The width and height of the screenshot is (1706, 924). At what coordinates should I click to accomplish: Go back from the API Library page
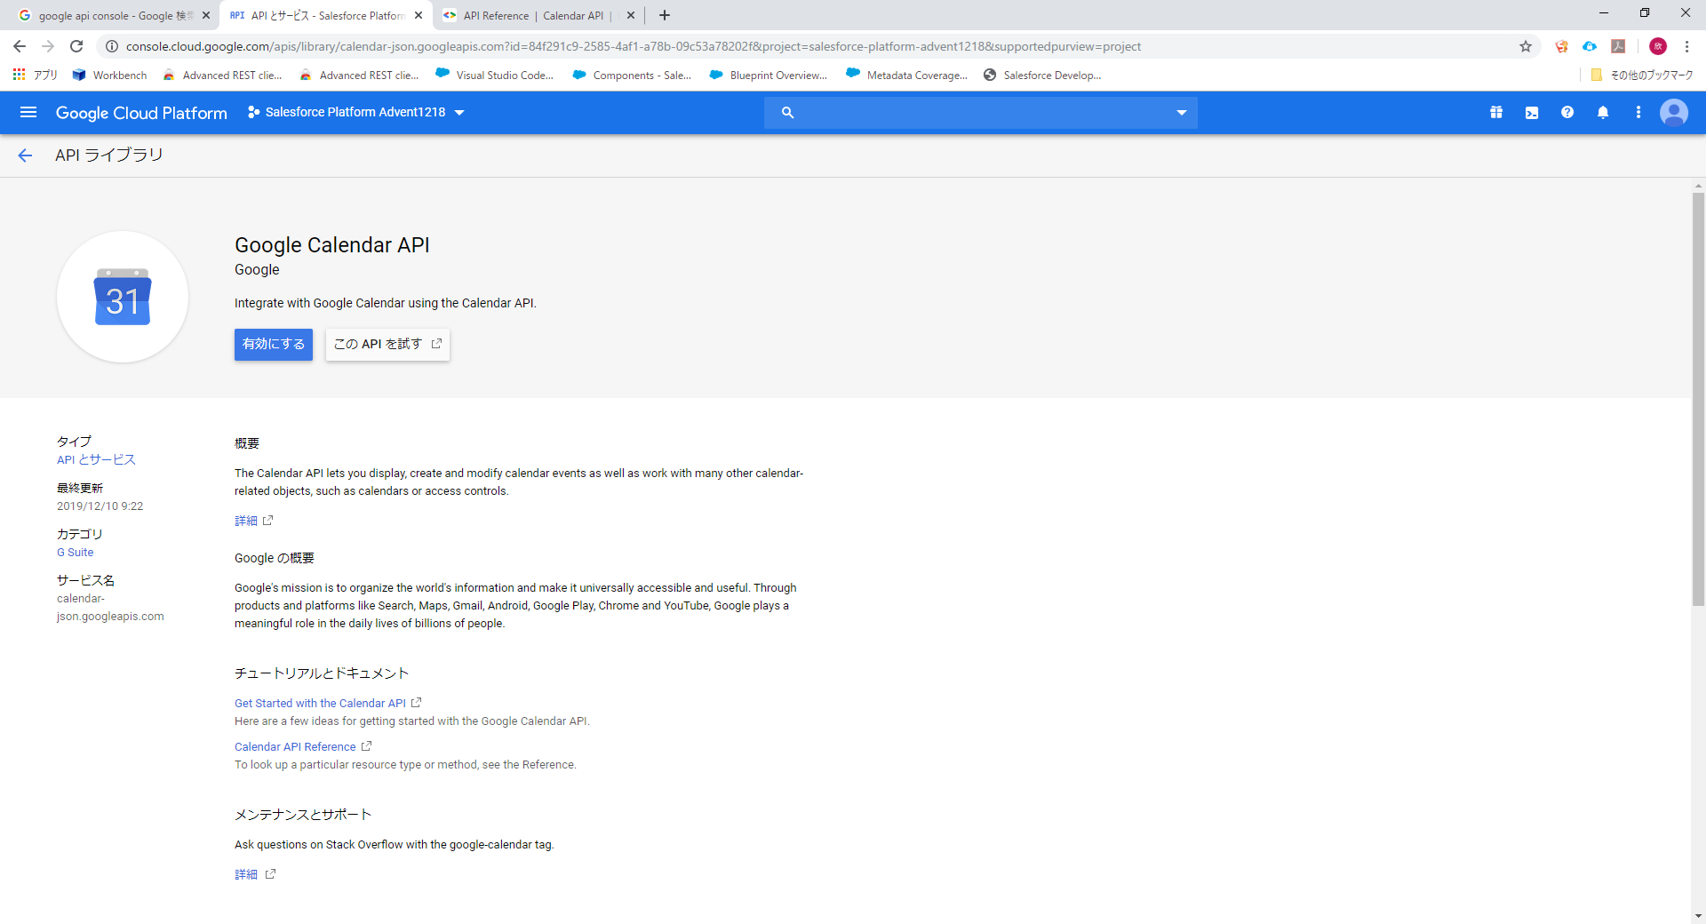pyautogui.click(x=25, y=155)
